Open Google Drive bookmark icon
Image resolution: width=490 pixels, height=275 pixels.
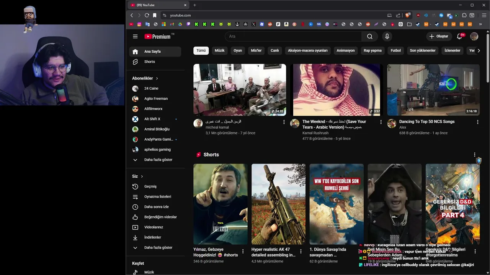coord(180,24)
